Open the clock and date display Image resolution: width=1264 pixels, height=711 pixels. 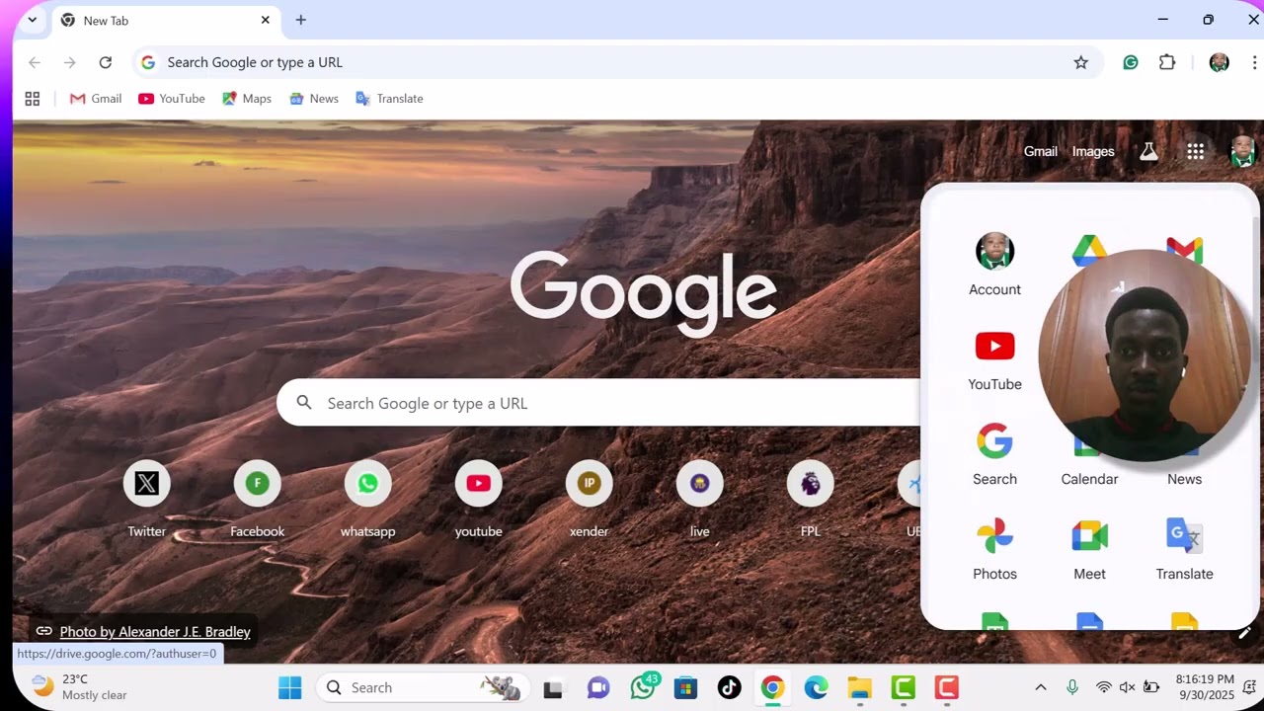coord(1205,687)
